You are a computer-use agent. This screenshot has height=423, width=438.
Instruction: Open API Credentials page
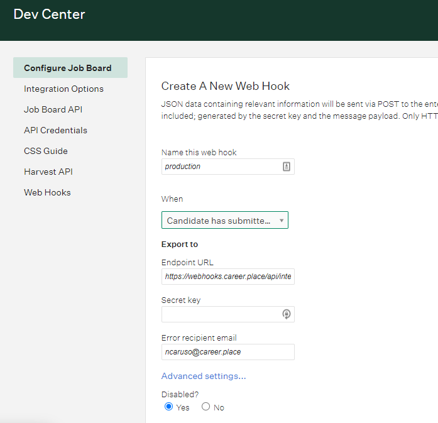pyautogui.click(x=55, y=130)
